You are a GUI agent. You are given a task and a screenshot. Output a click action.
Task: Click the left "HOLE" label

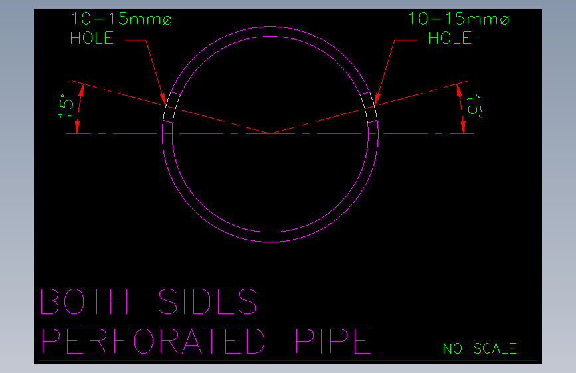pos(92,38)
